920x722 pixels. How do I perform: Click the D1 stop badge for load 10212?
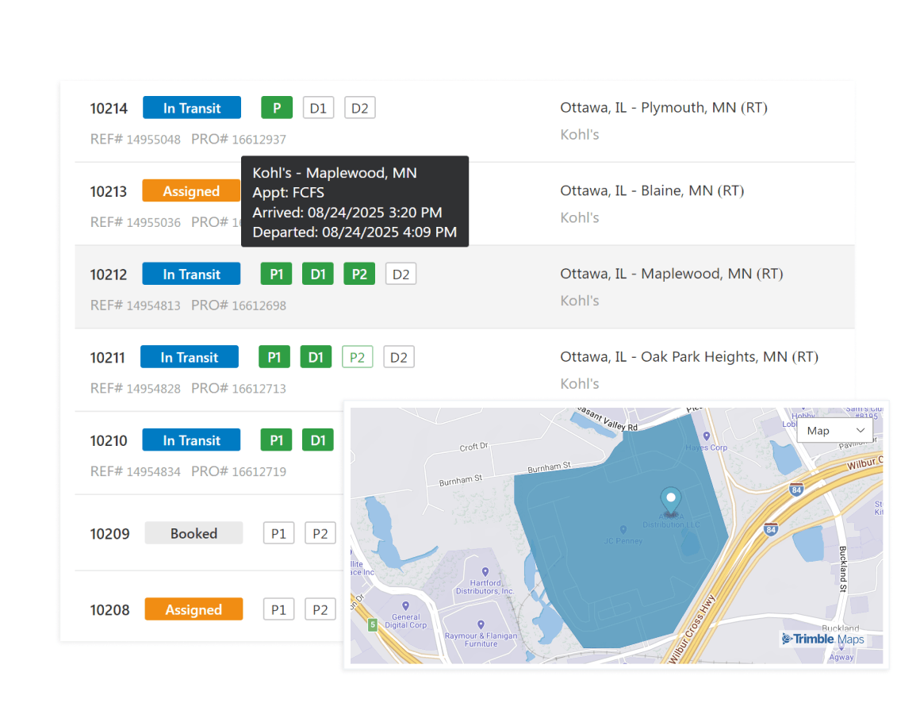point(318,275)
